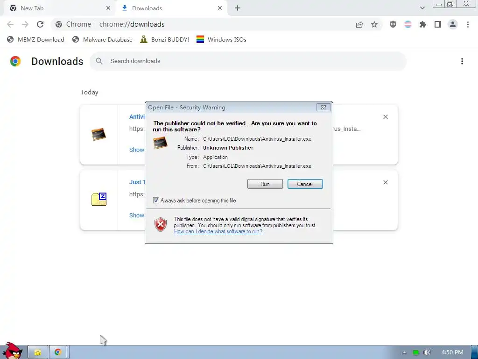
Task: Click the green network tray icon
Action: 415,352
